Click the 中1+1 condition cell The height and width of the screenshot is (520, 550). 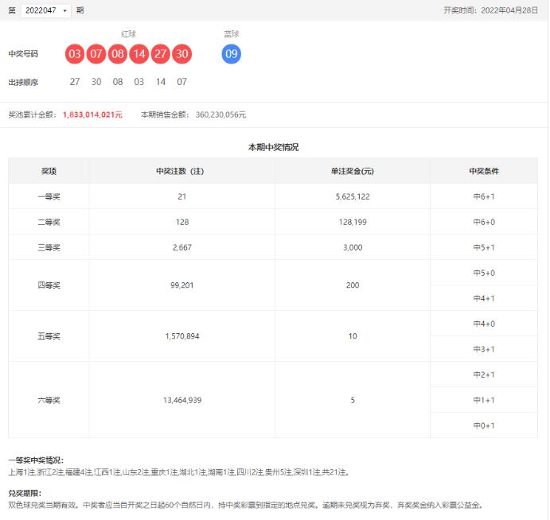pos(484,401)
